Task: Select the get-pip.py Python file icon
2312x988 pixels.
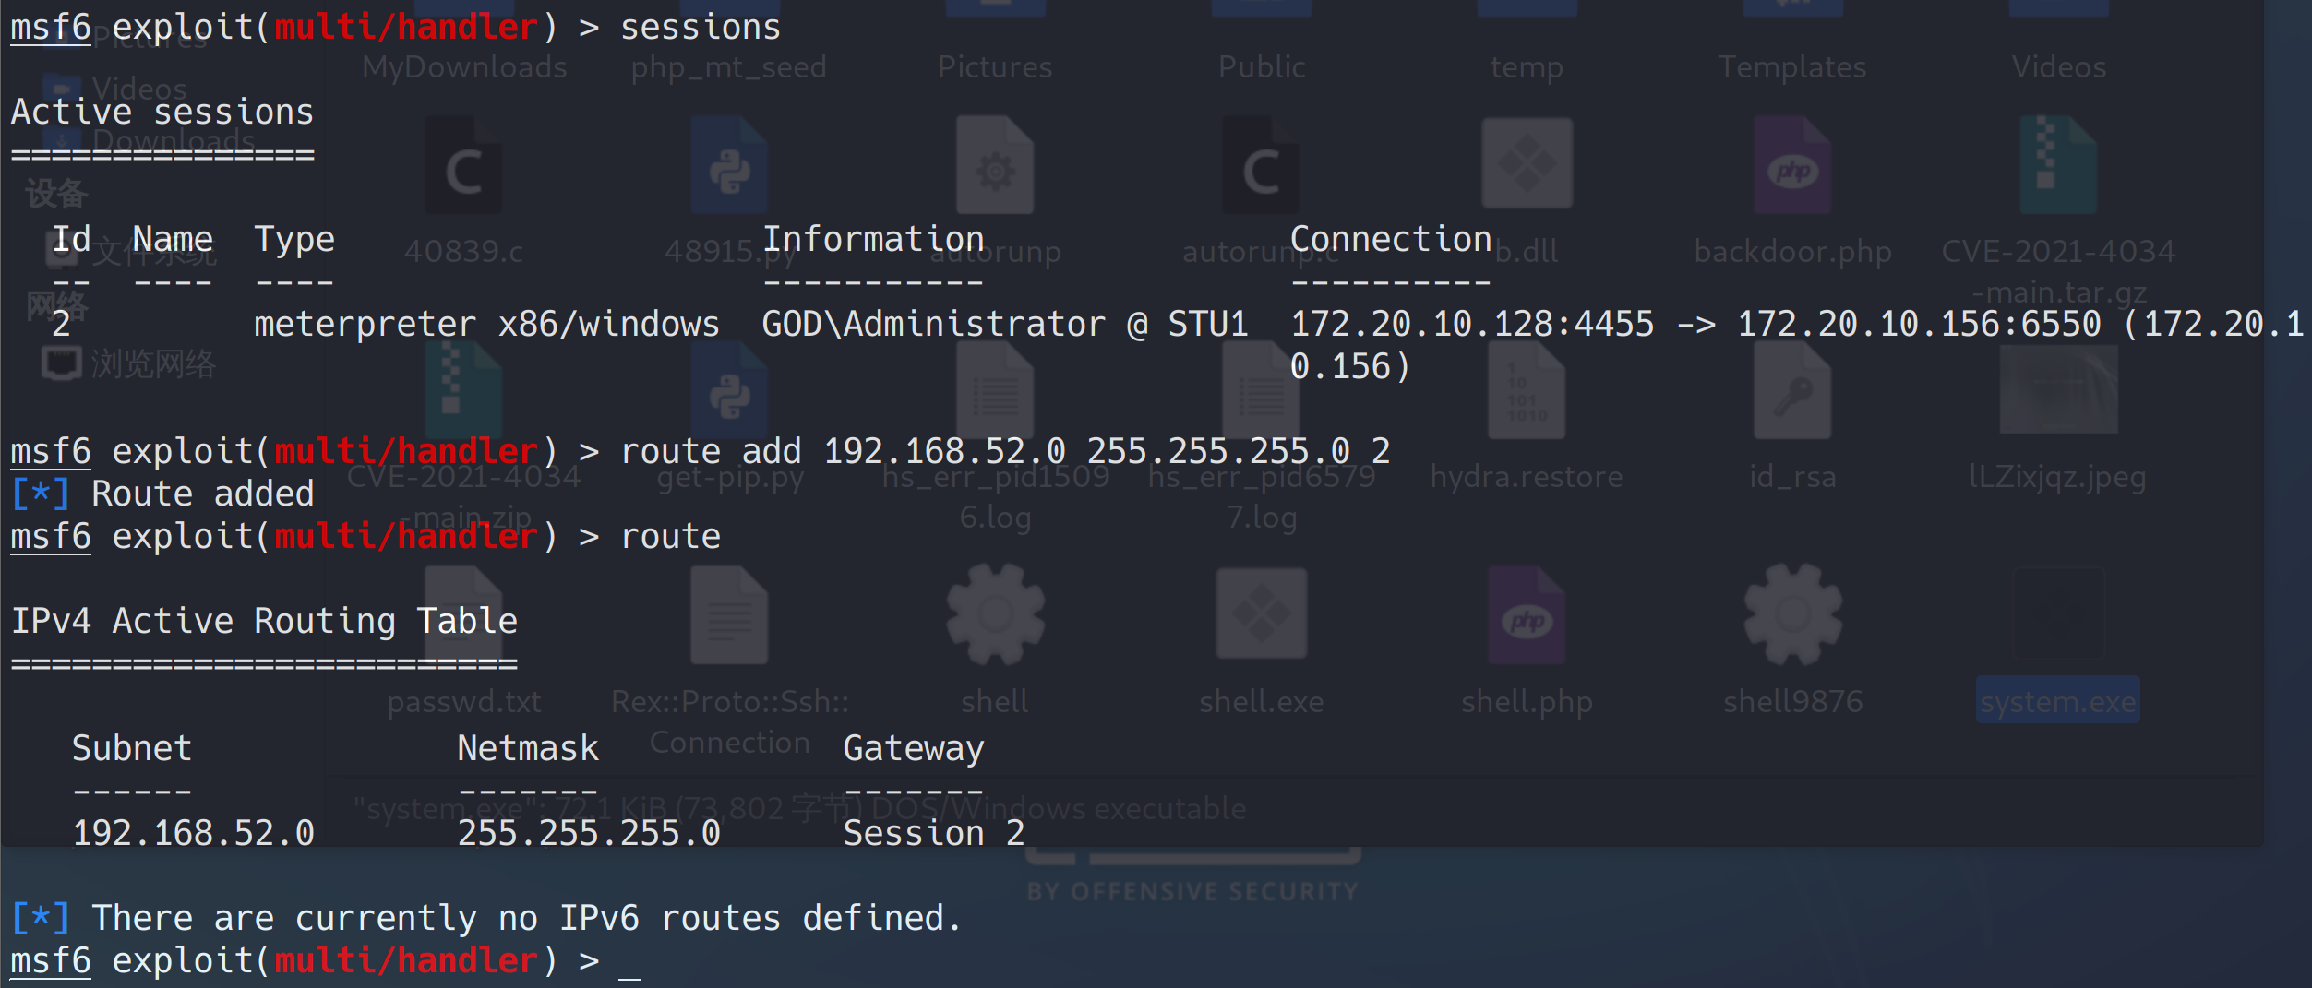Action: click(x=729, y=394)
